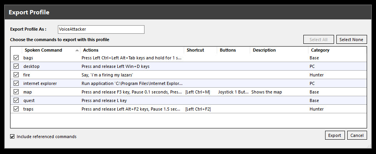Toggle the 'quest' command checkbox
The width and height of the screenshot is (376, 154).
(16, 100)
